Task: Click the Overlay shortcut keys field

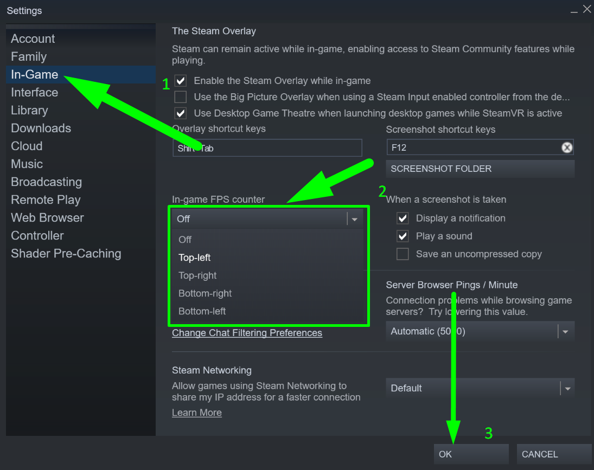Action: pyautogui.click(x=267, y=148)
